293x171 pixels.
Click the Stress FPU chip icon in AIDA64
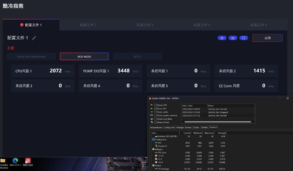152,109
